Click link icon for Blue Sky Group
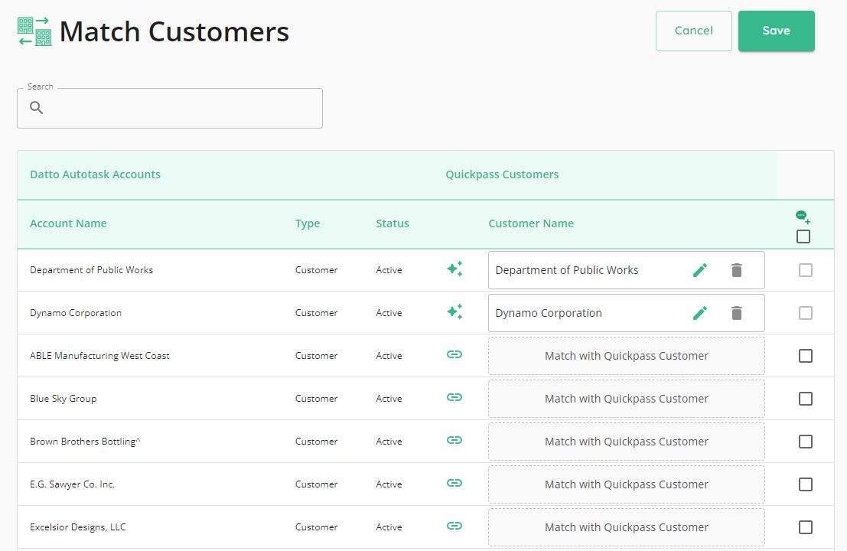Image resolution: width=847 pixels, height=551 pixels. [x=454, y=397]
